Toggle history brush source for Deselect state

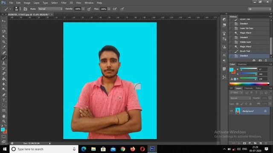pyautogui.click(x=231, y=56)
